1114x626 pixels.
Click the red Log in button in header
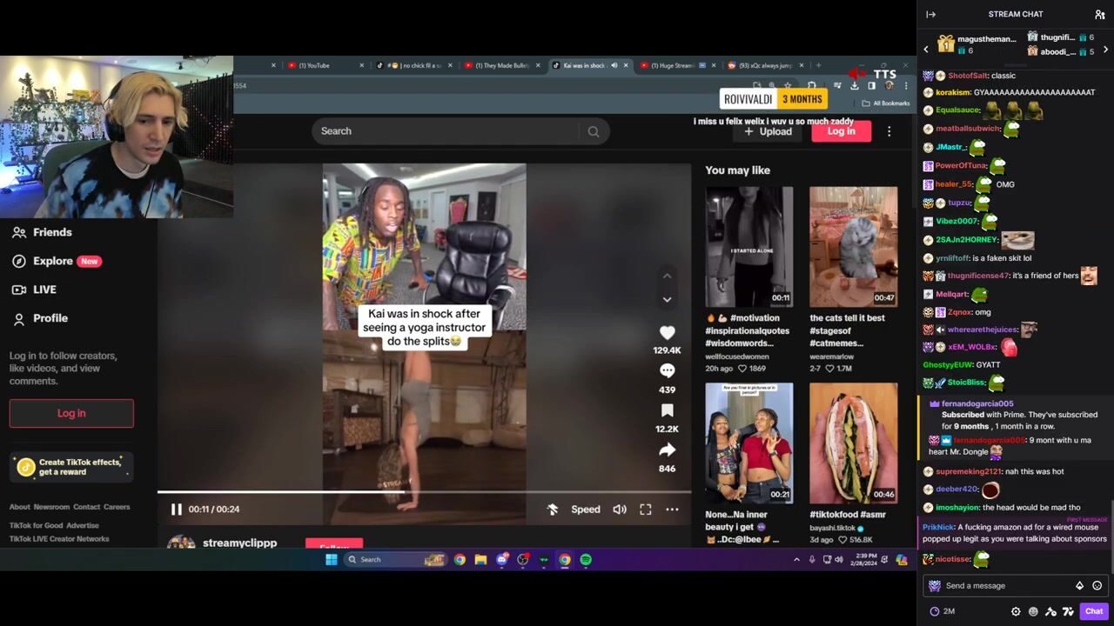841,131
